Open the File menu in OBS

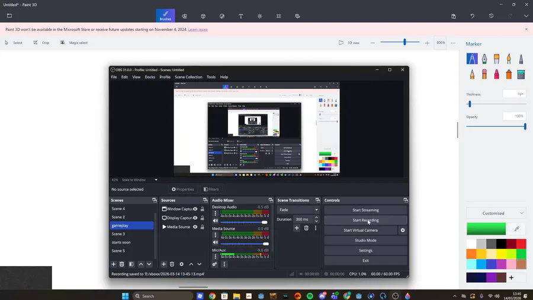[x=114, y=77]
